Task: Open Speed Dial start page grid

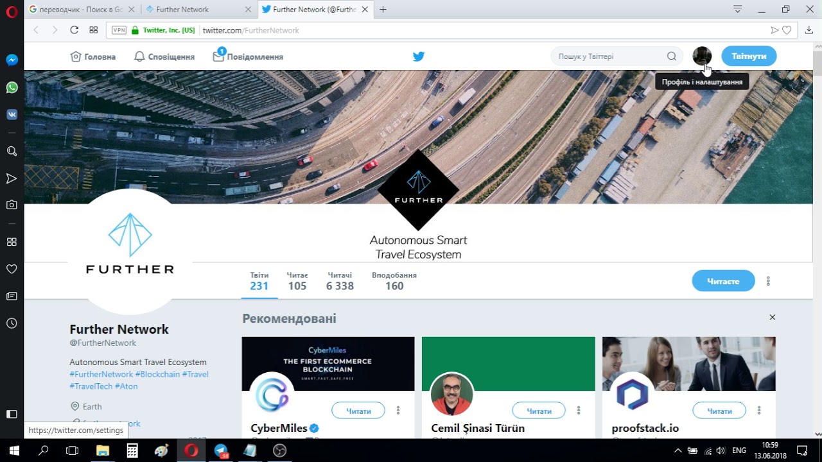Action: tap(94, 30)
